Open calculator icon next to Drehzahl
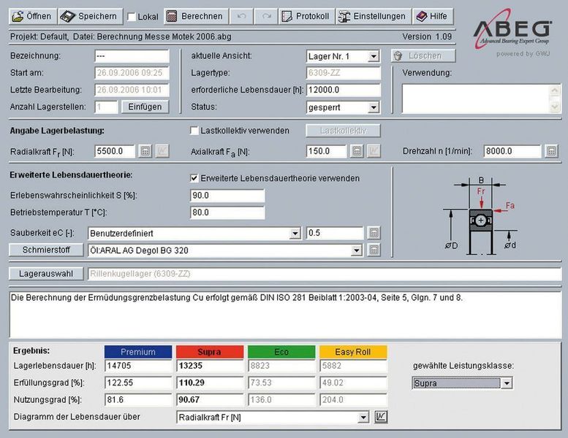The image size is (568, 438). (x=551, y=151)
